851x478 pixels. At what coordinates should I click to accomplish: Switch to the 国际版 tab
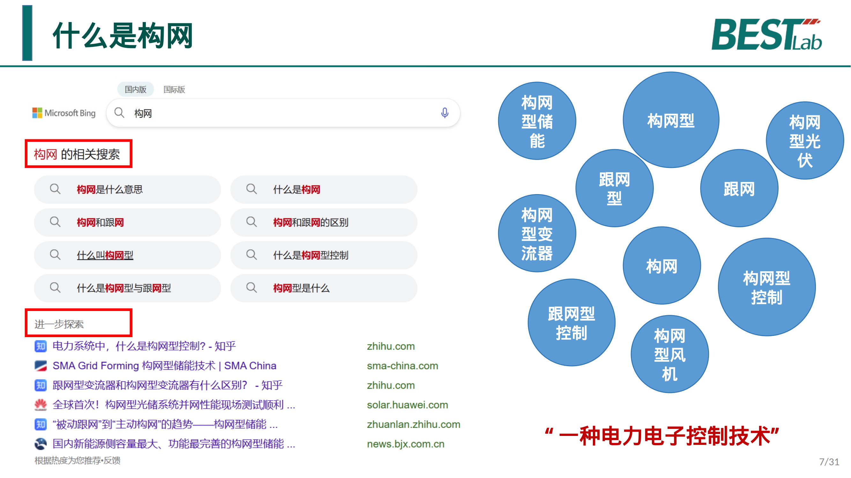(174, 90)
